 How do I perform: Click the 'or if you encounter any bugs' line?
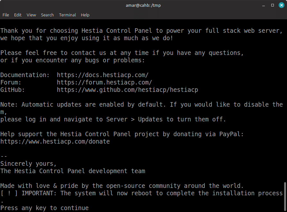pos(73,60)
